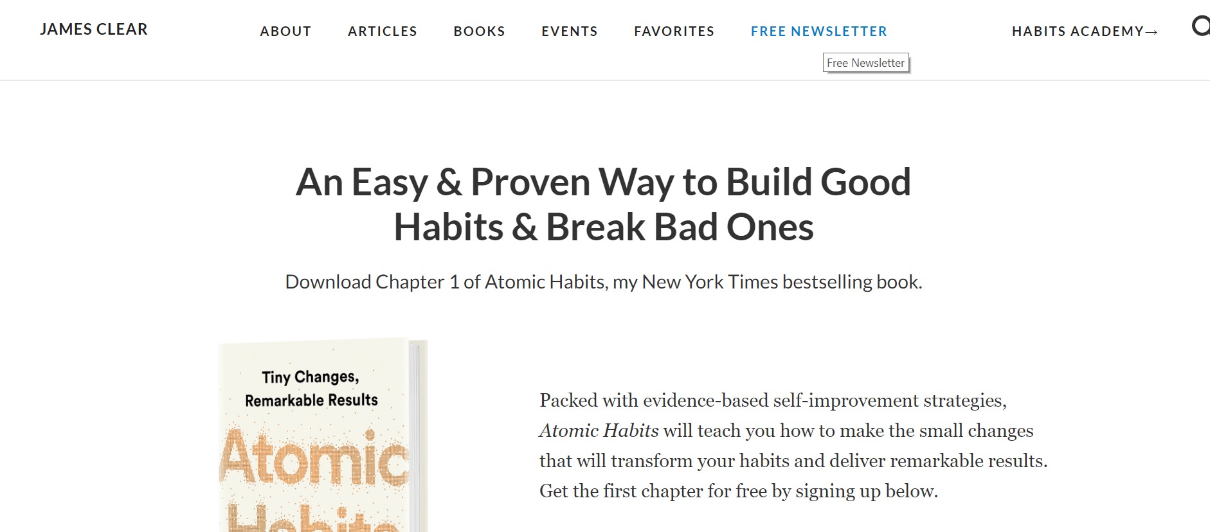Viewport: 1210px width, 532px height.
Task: Open the Habits Academy link
Action: pos(1077,31)
